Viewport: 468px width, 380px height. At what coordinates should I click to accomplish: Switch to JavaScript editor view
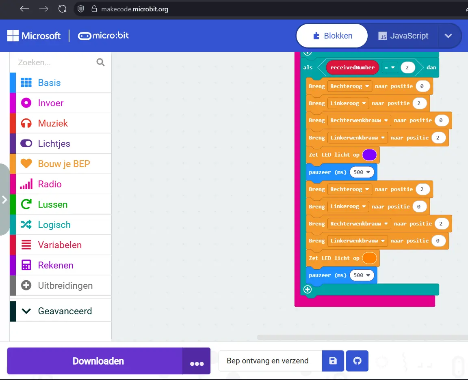403,36
